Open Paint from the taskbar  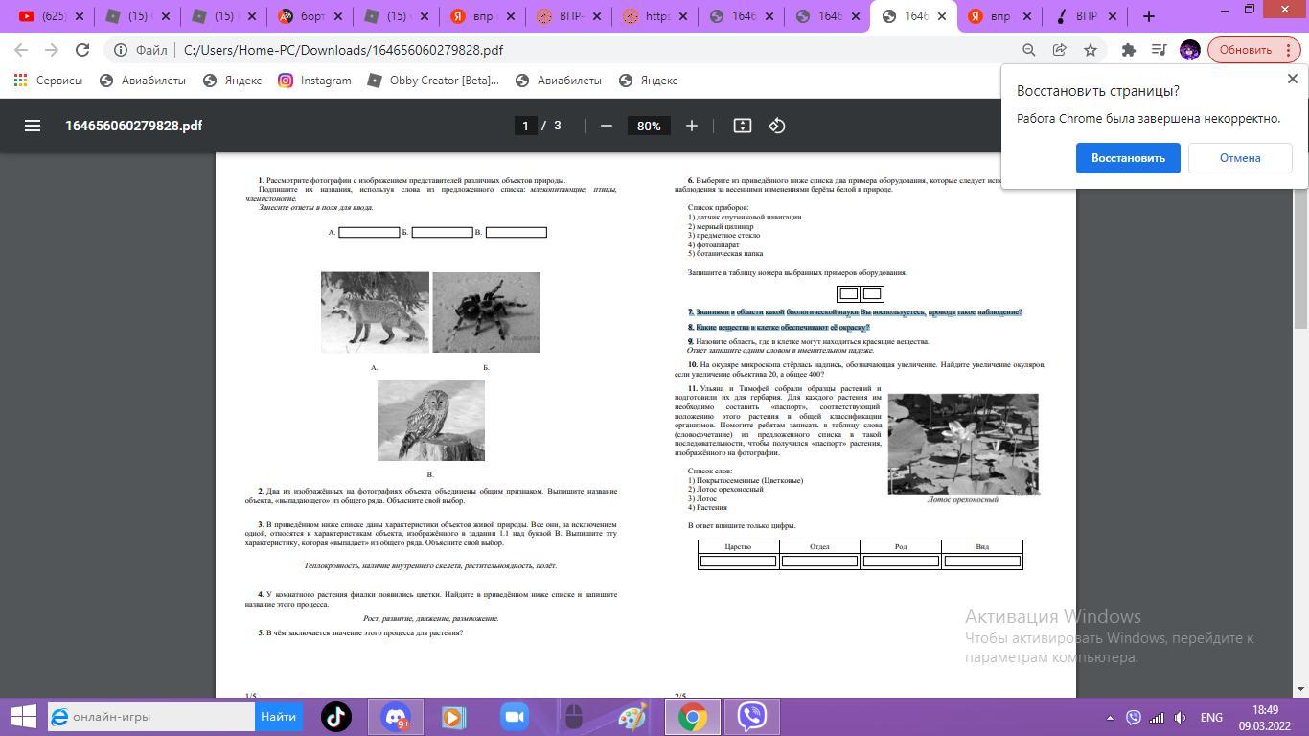pos(632,717)
